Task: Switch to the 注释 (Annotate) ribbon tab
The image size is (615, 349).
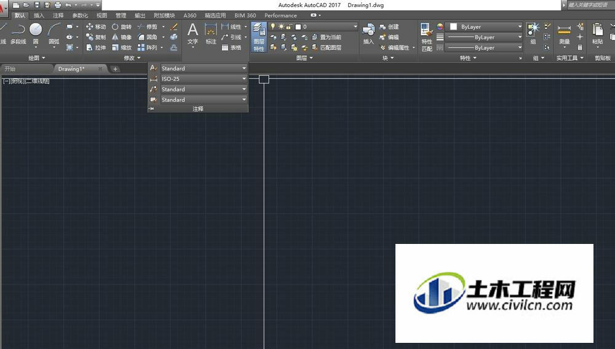Action: (x=58, y=15)
